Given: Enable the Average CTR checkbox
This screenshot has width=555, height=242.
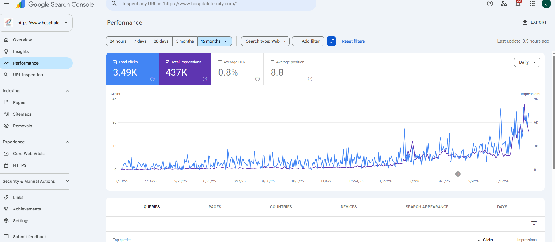Looking at the screenshot, I should tap(220, 62).
